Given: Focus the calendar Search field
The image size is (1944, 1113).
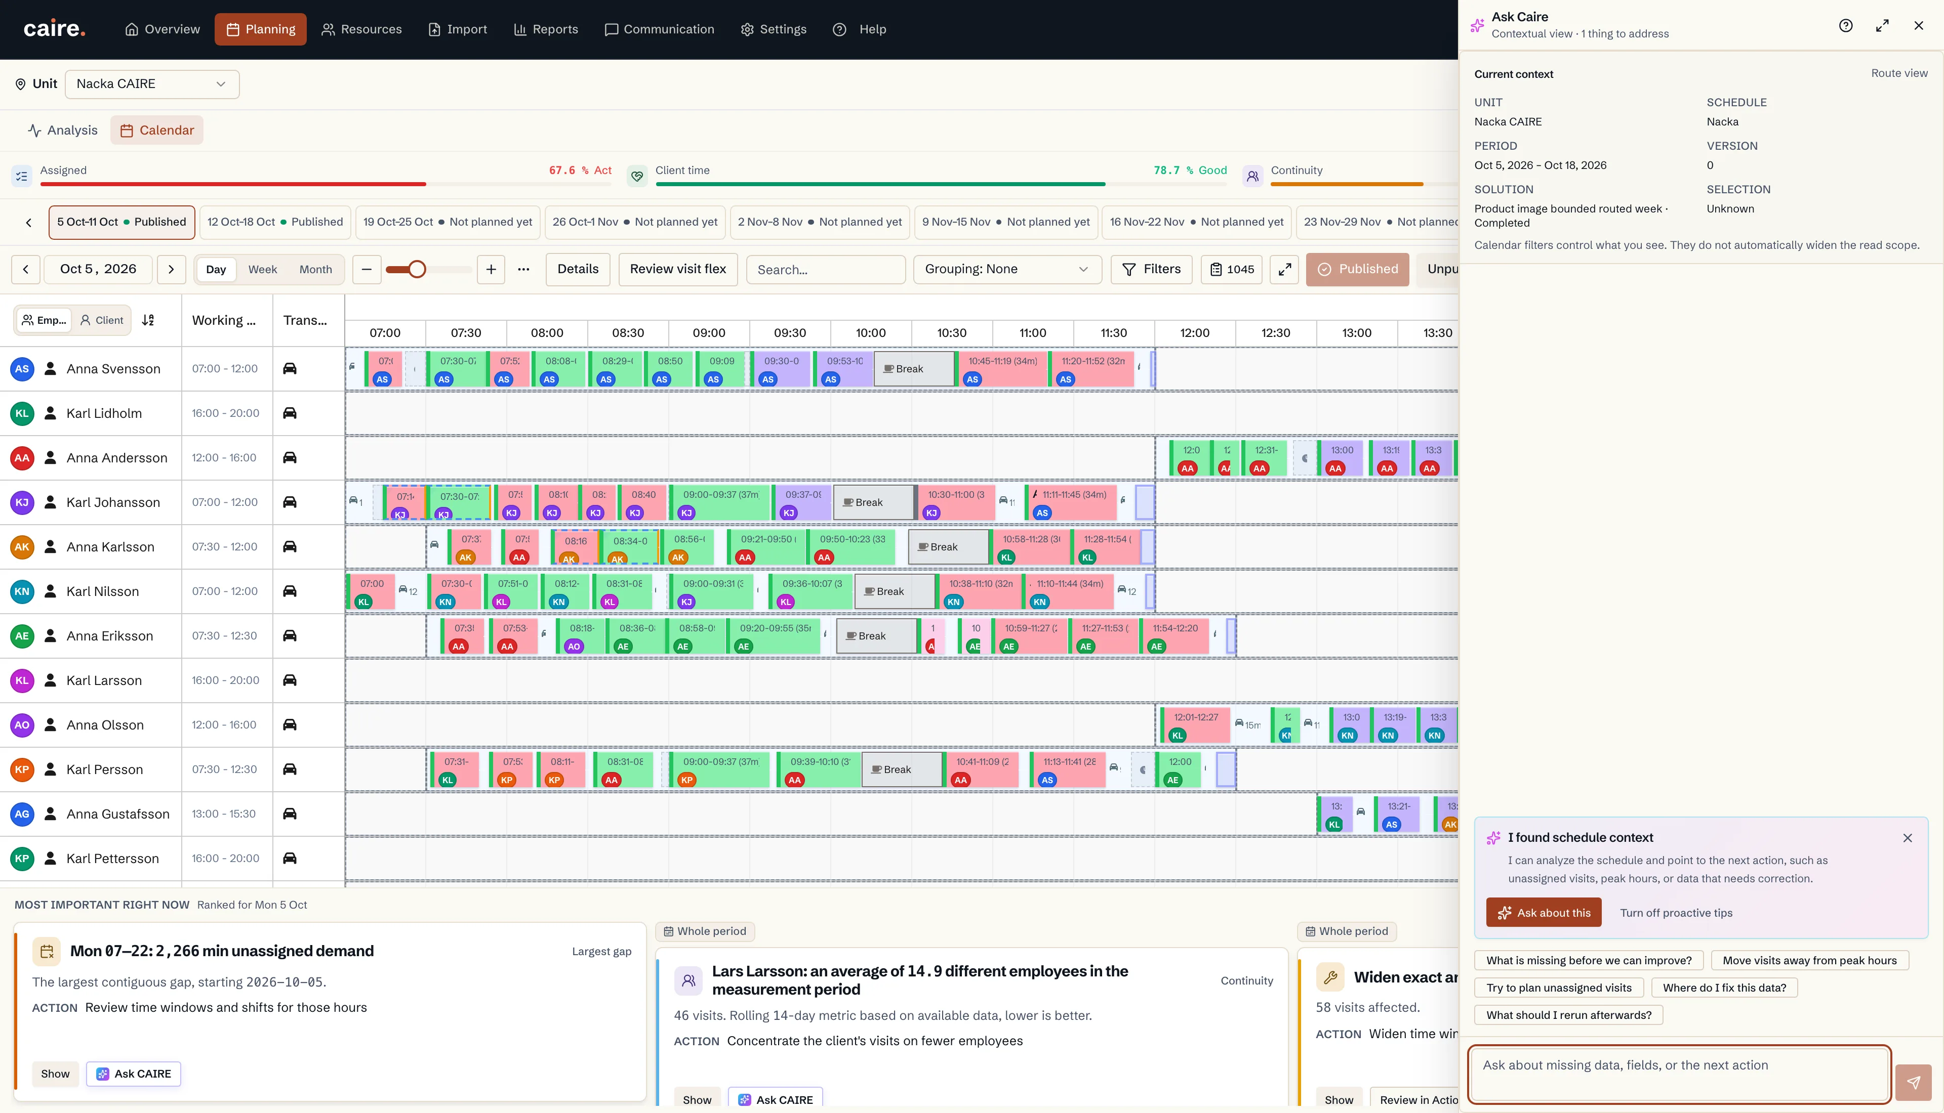Looking at the screenshot, I should click(826, 270).
